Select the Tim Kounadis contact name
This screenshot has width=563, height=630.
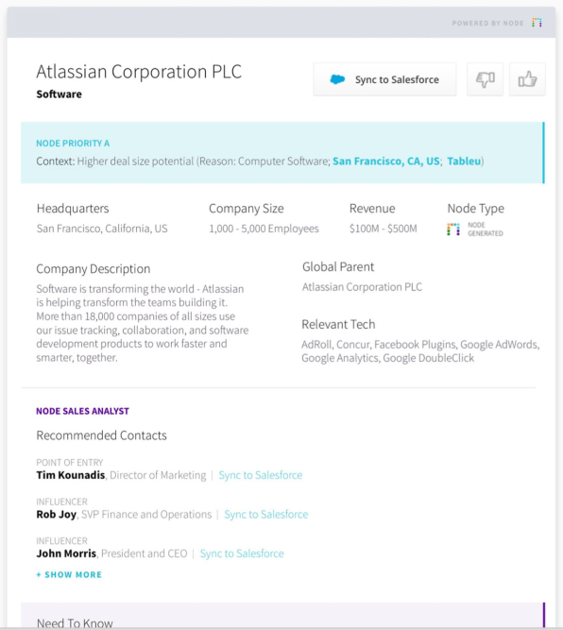tap(71, 475)
